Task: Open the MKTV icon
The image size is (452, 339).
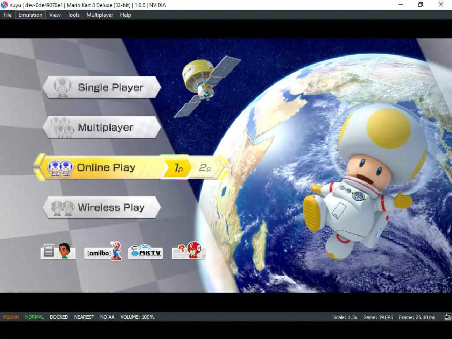Action: 146,251
